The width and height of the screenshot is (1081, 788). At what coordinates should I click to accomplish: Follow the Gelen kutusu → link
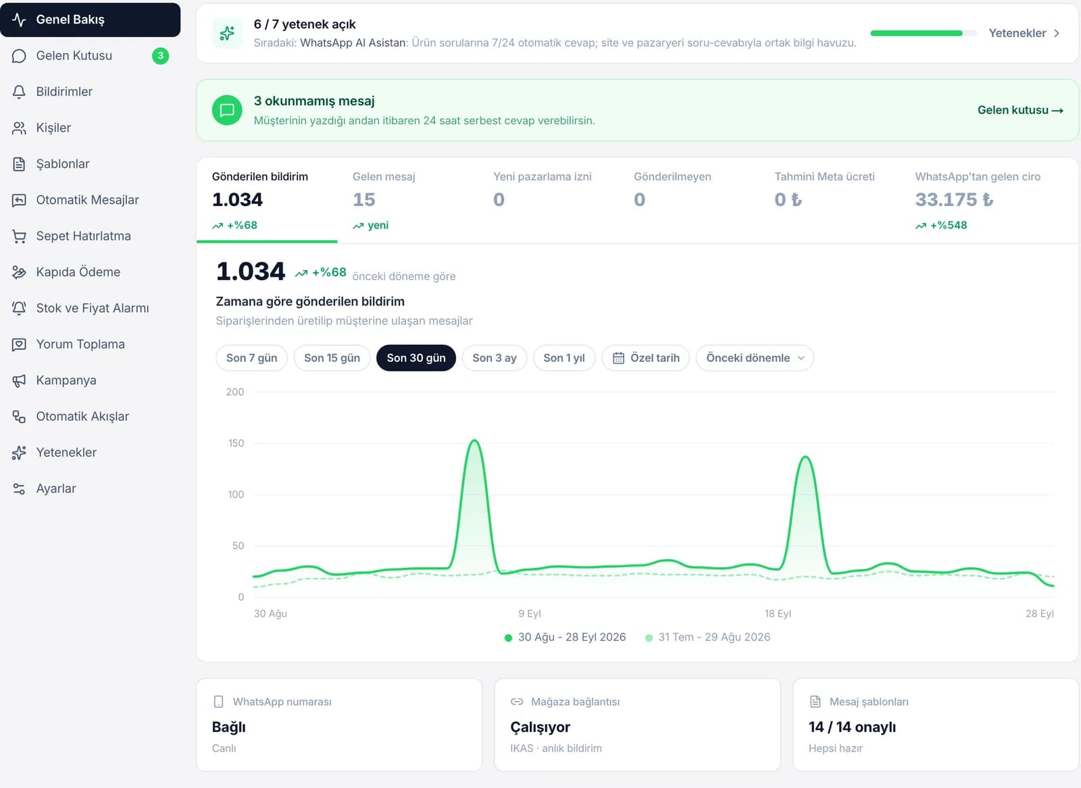pyautogui.click(x=1020, y=110)
